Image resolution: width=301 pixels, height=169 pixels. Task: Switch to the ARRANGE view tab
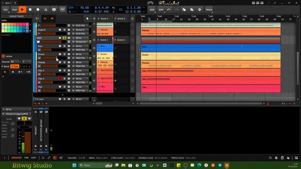pyautogui.click(x=16, y=158)
